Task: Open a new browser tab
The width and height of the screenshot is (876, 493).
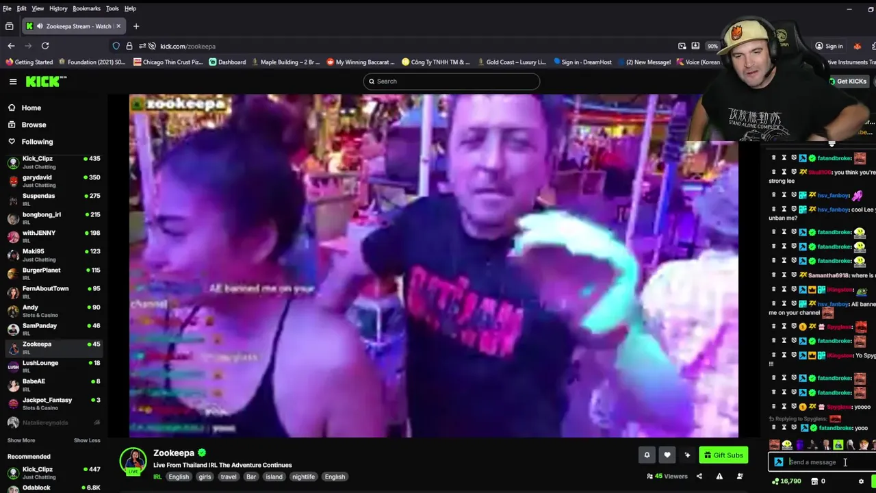Action: (136, 26)
